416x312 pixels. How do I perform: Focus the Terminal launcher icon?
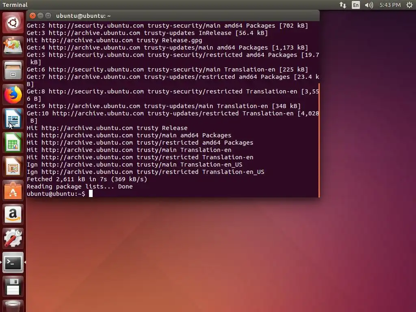coord(13,262)
